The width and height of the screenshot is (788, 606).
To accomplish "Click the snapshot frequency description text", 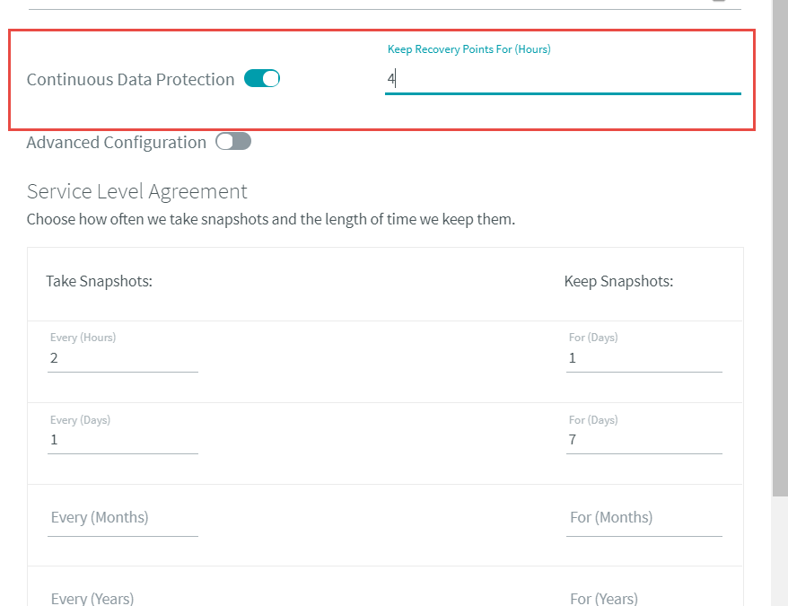I will pos(271,219).
